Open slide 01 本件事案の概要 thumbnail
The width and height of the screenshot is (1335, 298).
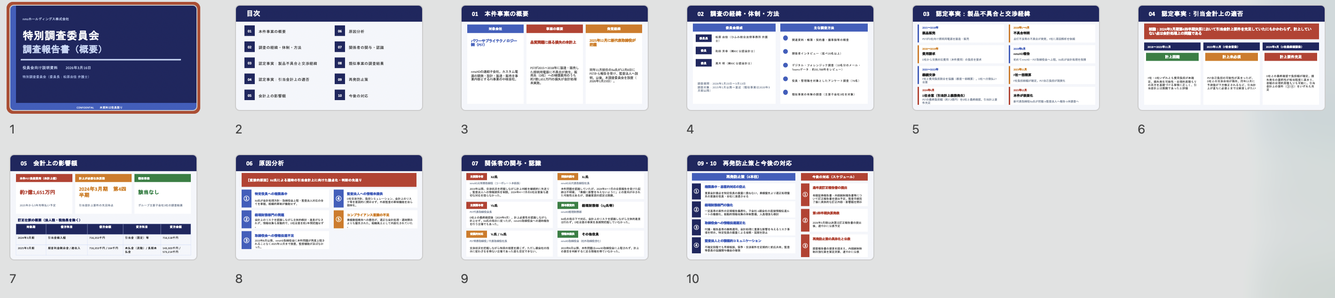coord(554,57)
